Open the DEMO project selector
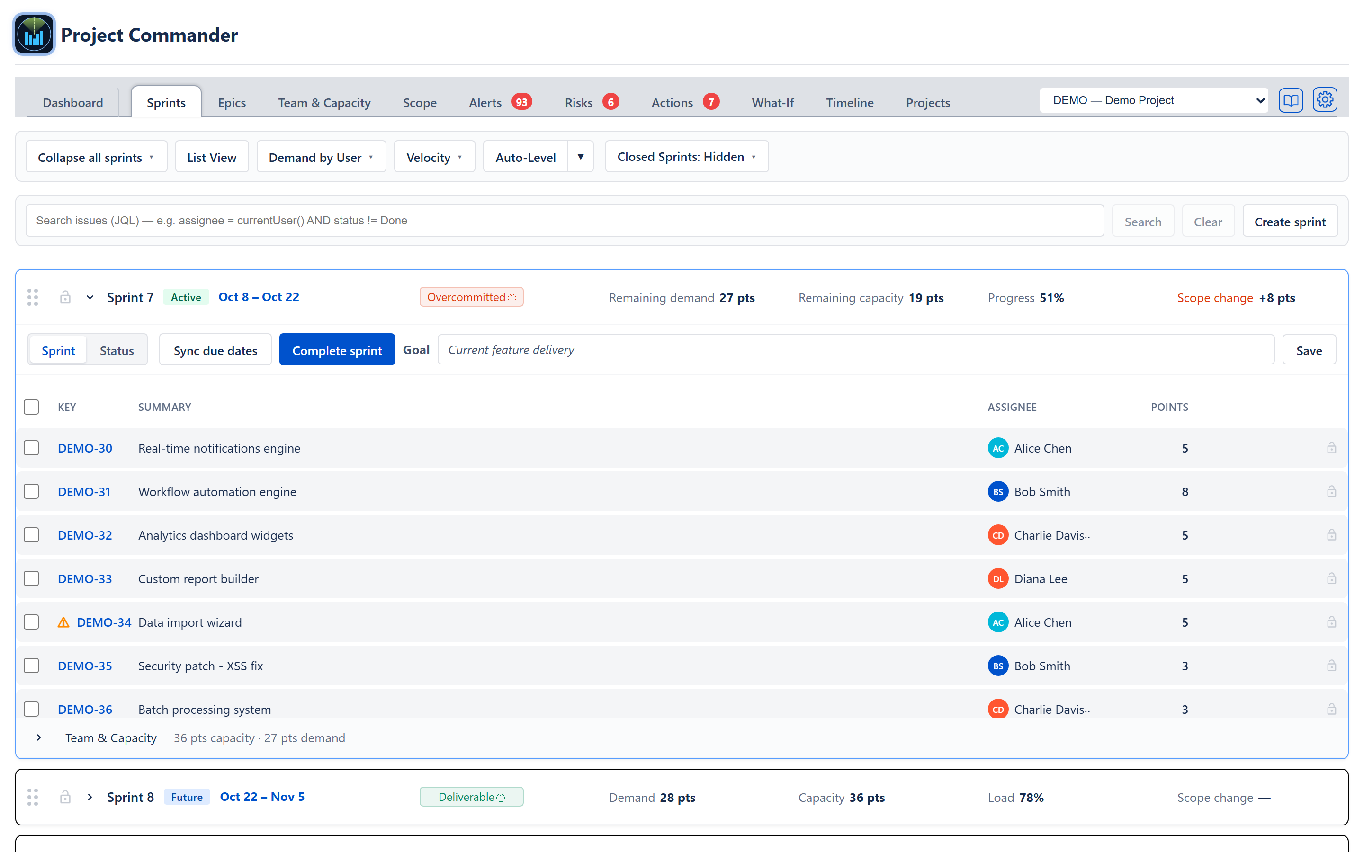This screenshot has width=1364, height=852. coord(1154,100)
